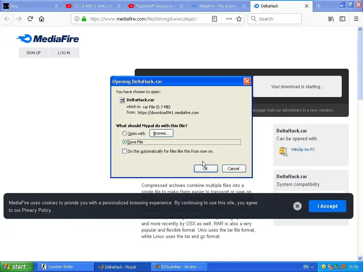This screenshot has height=272, width=363.
Task: Check Do this automatically for files like this
Action: (x=124, y=151)
